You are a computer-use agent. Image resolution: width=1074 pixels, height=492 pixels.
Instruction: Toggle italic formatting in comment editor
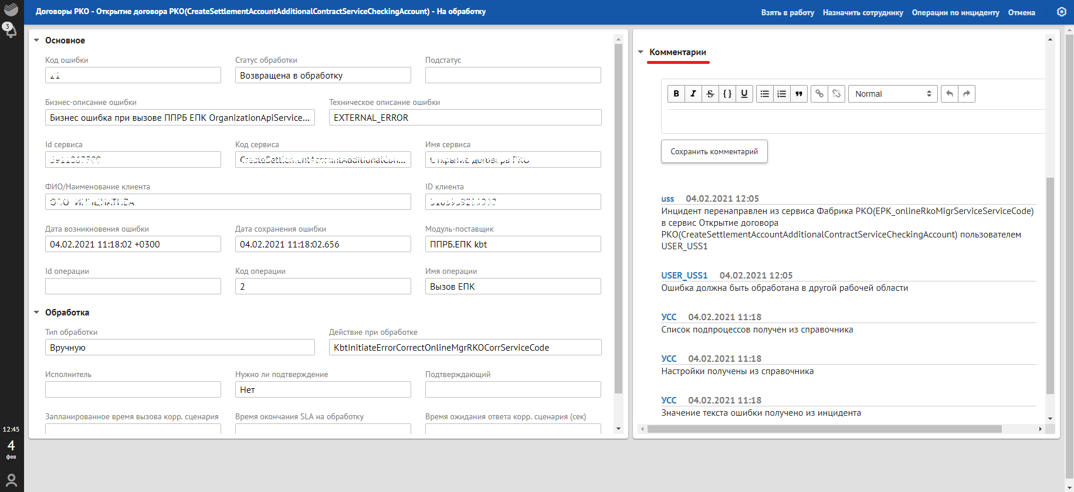[693, 94]
